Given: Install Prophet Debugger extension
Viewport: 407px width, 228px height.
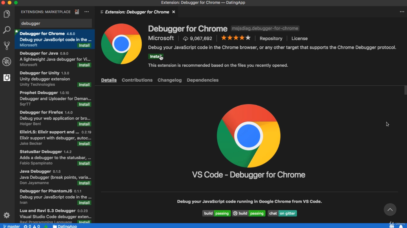Looking at the screenshot, I should tap(84, 104).
